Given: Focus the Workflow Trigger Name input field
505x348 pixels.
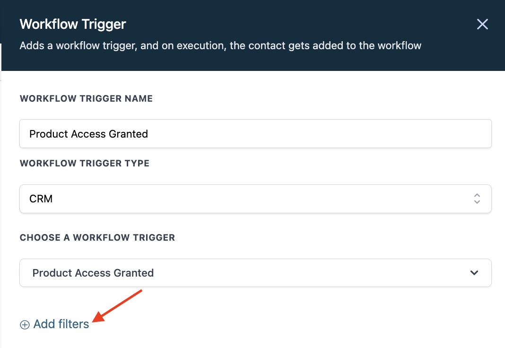Looking at the screenshot, I should pos(255,134).
